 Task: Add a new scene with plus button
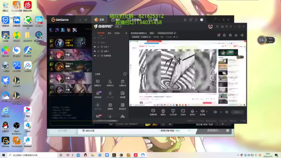[x=126, y=33]
